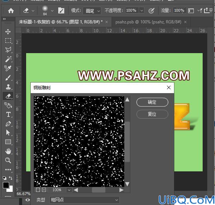Click the 不透明度 value field 100%
The height and width of the screenshot is (205, 215).
coord(132,10)
